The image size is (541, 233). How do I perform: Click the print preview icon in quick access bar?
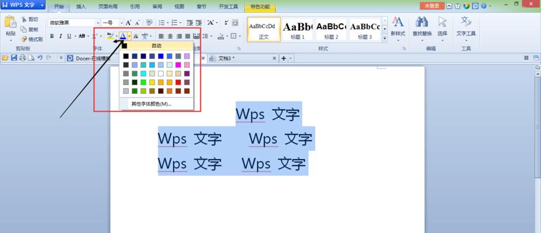31,58
